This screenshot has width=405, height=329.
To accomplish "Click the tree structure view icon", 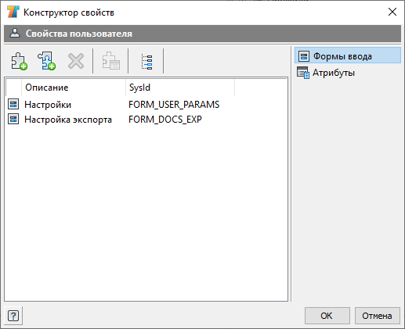I will [x=146, y=62].
